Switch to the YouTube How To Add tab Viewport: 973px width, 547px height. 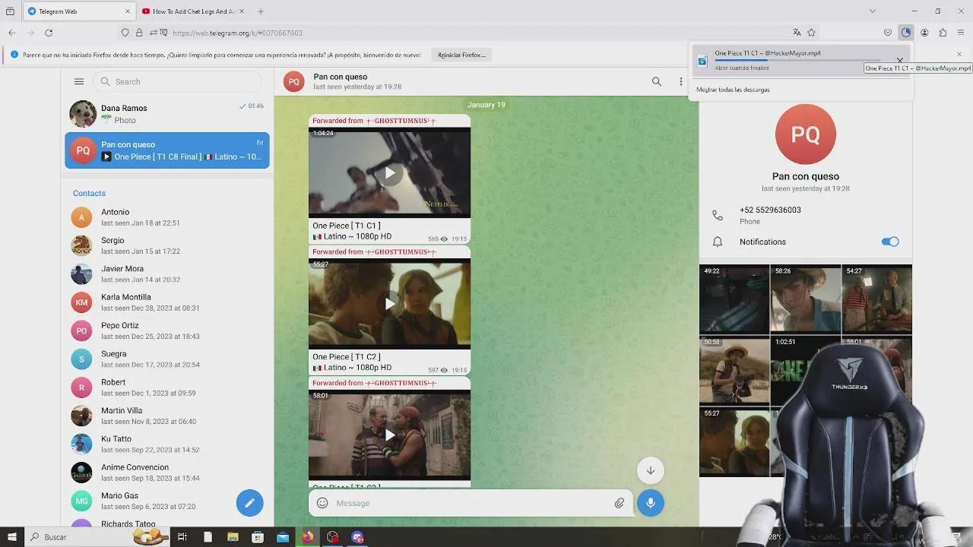194,11
